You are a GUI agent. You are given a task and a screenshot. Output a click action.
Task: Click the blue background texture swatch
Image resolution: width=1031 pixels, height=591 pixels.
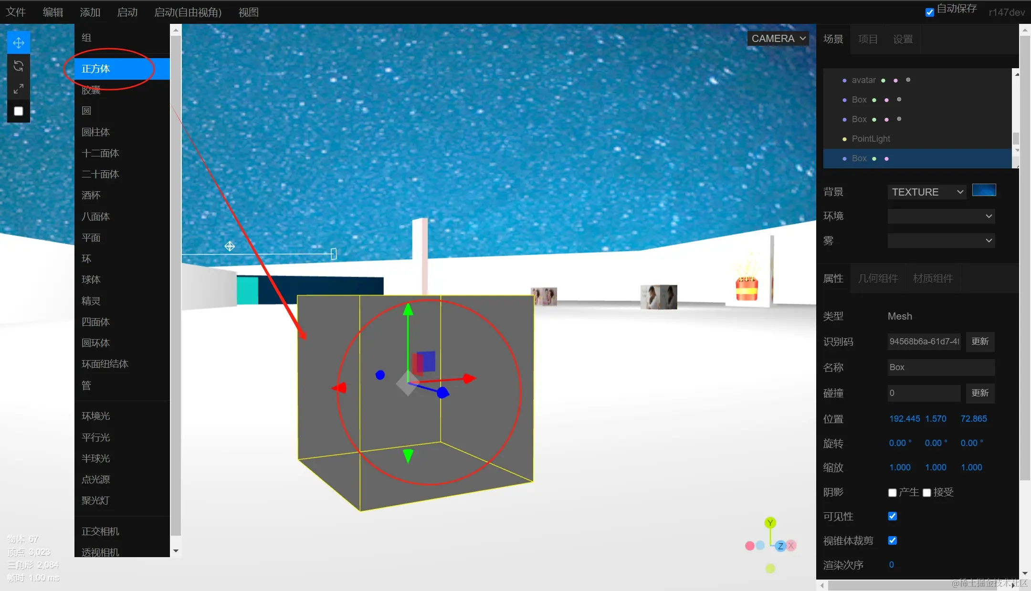[984, 190]
